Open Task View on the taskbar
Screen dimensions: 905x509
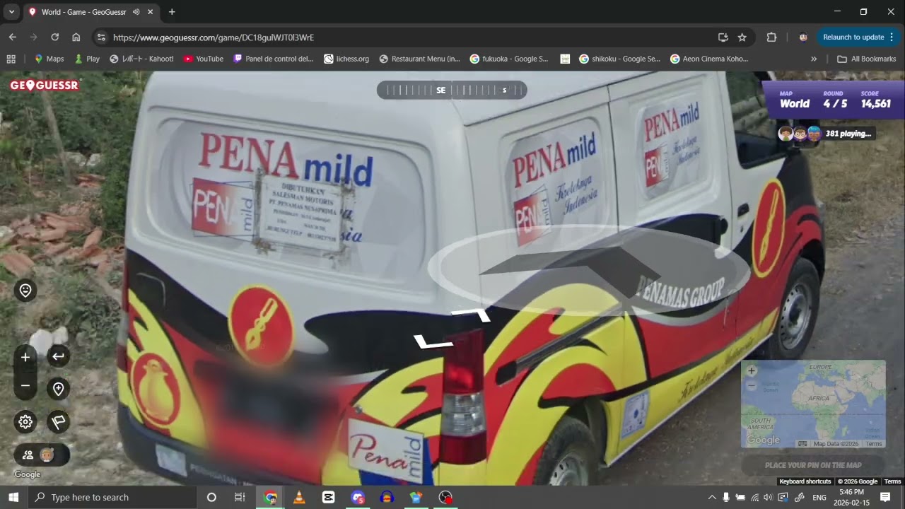[240, 497]
